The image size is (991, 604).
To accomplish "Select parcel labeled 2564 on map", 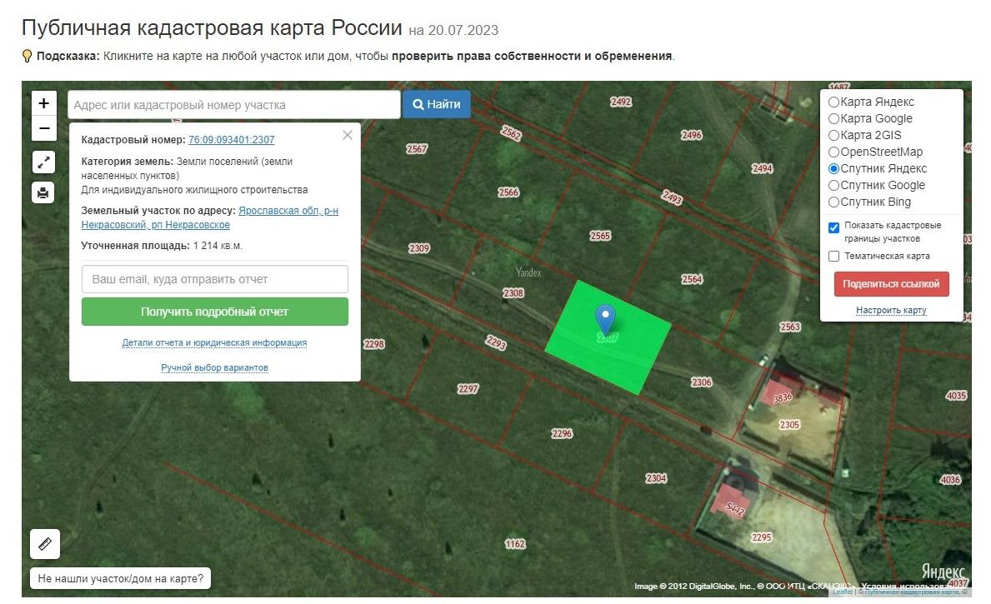I will pyautogui.click(x=692, y=279).
